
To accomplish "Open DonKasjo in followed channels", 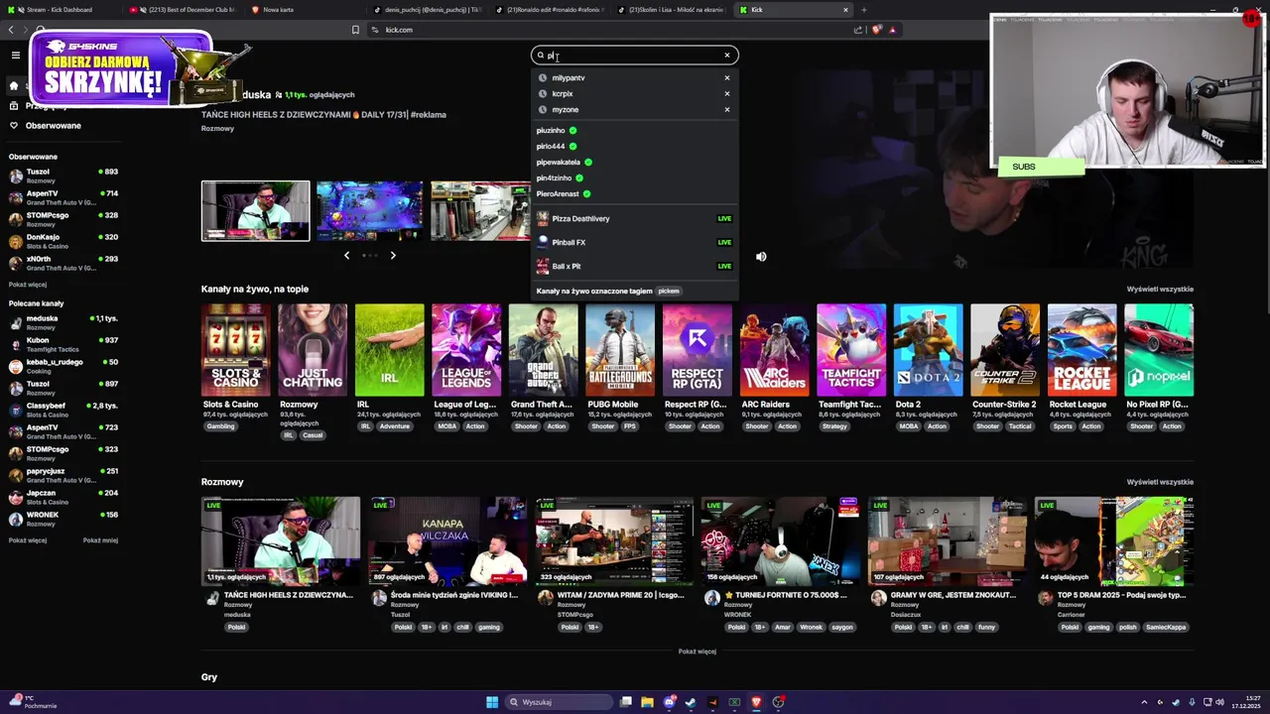I will click(x=63, y=241).
